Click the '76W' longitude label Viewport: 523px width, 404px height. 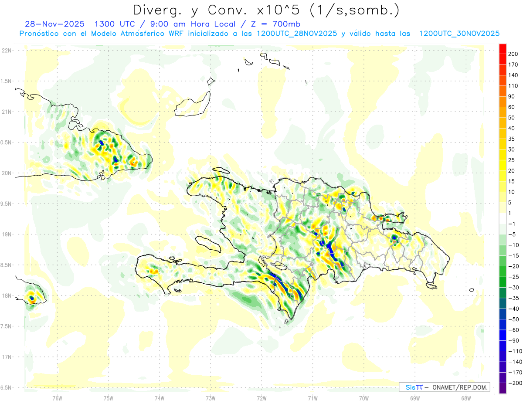[57, 398]
